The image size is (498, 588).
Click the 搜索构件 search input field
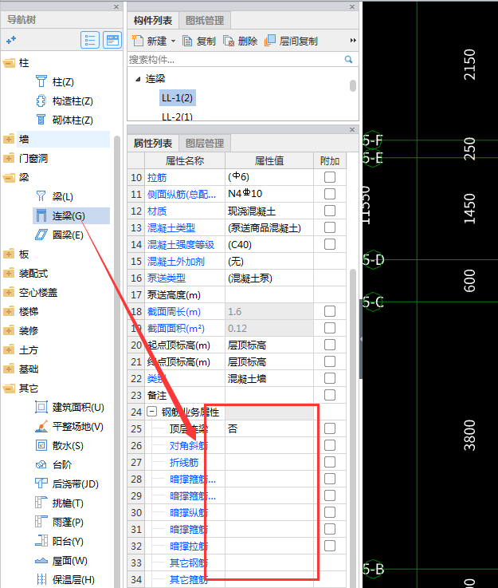click(x=235, y=60)
